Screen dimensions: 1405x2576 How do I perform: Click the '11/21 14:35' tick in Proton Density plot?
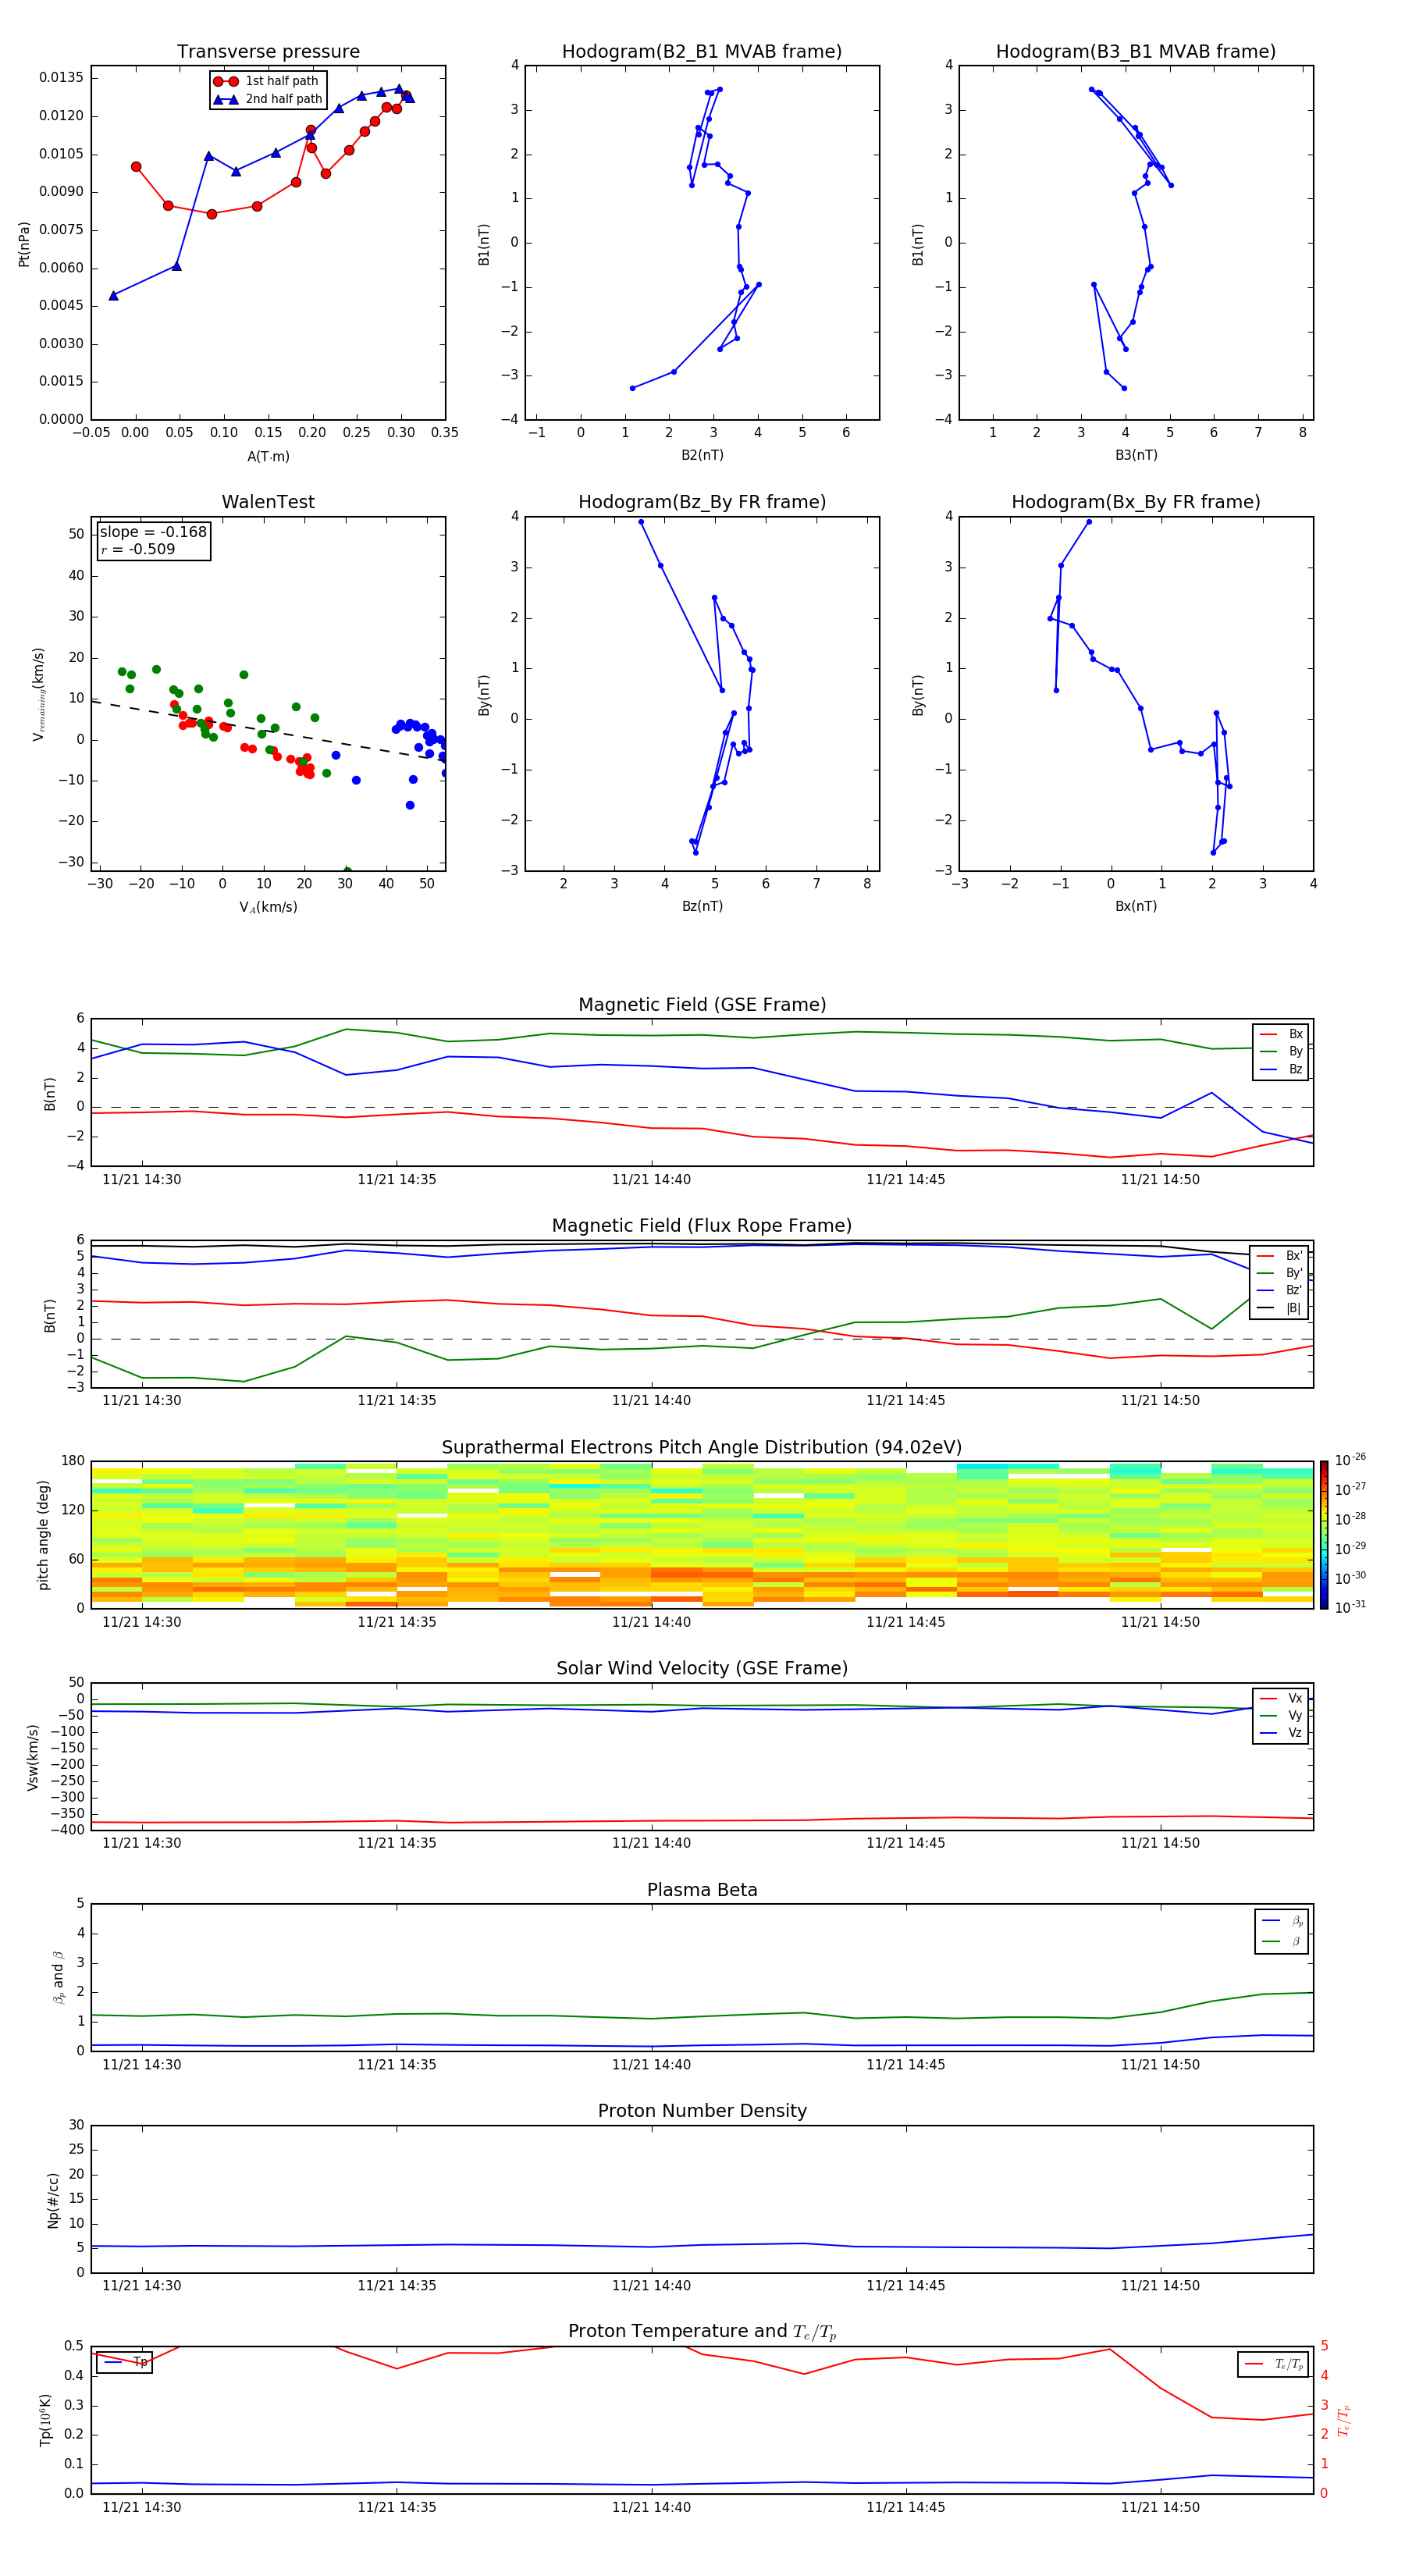point(397,2286)
